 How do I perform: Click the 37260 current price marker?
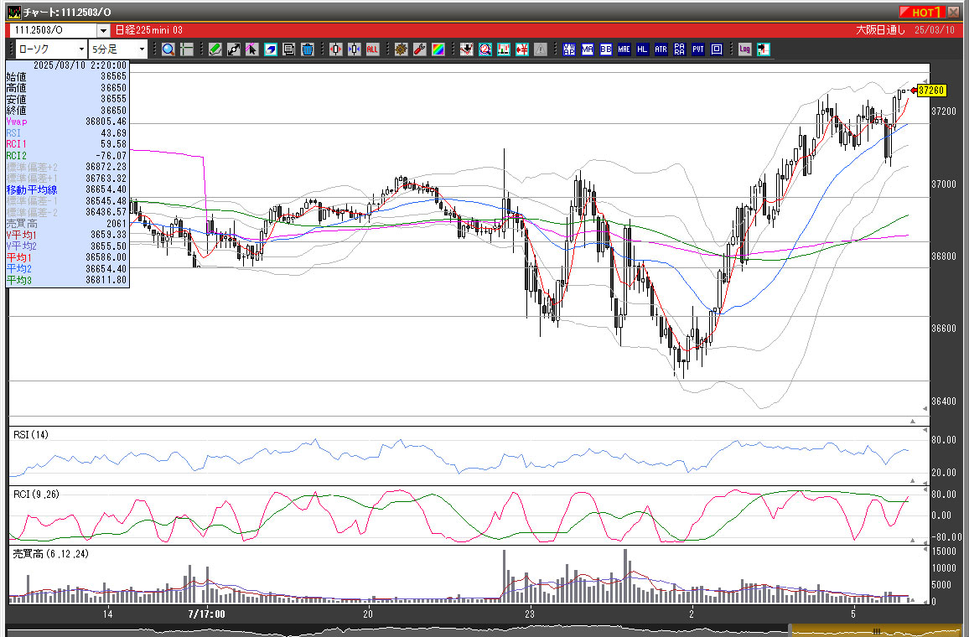931,91
